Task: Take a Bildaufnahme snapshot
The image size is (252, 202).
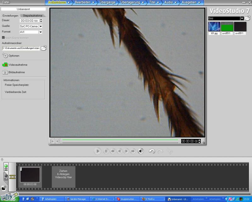Action: coord(14,72)
